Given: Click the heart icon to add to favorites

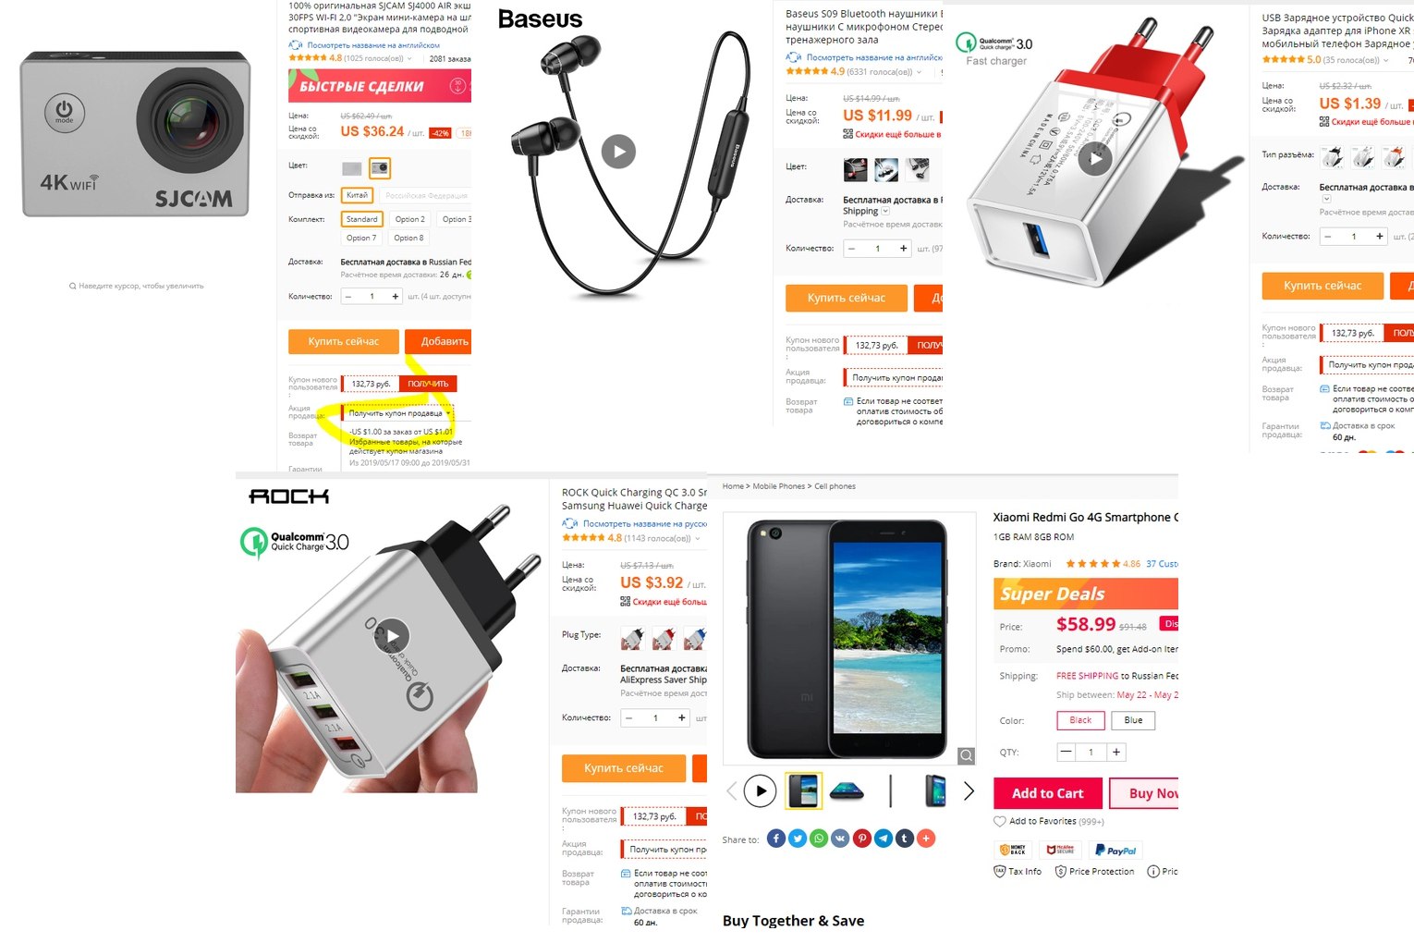Looking at the screenshot, I should (x=999, y=821).
